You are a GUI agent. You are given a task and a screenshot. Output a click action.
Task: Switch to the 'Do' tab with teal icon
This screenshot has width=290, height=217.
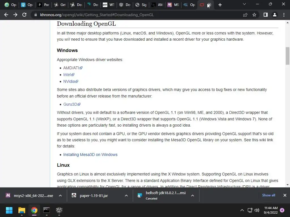coord(92,5)
